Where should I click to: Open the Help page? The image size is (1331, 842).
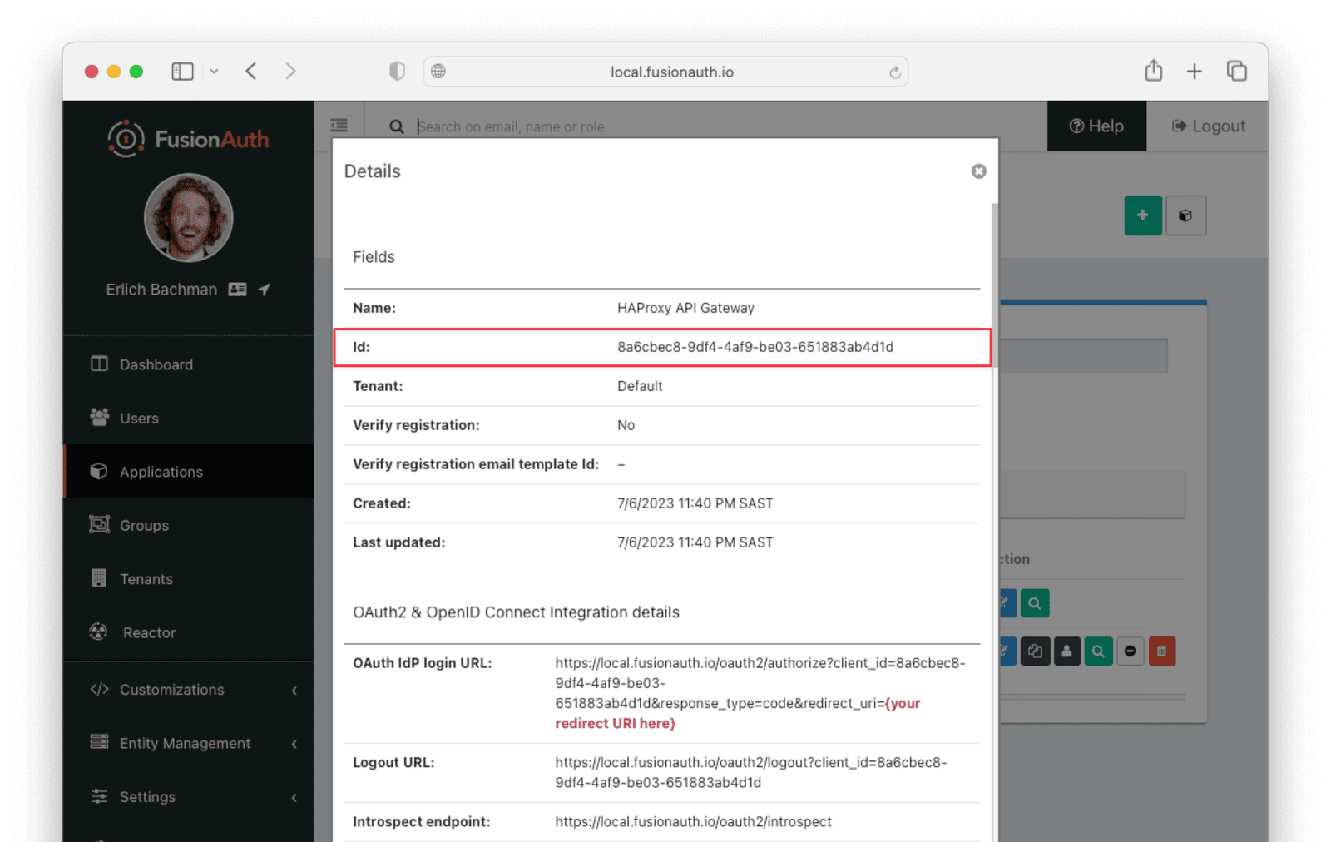1096,126
